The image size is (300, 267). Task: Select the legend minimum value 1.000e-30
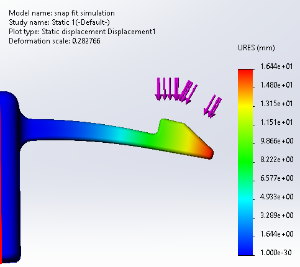click(x=276, y=253)
